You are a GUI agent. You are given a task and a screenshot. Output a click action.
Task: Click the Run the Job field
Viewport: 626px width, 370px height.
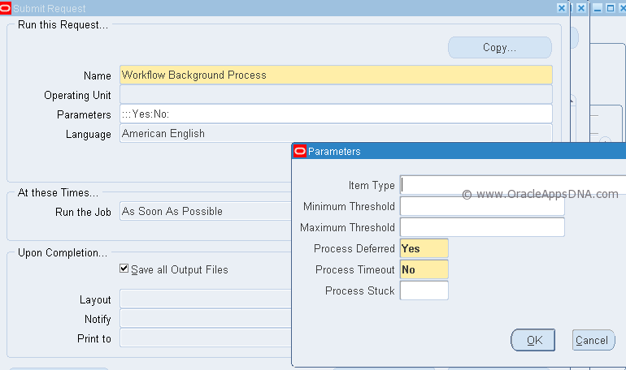[x=206, y=211]
